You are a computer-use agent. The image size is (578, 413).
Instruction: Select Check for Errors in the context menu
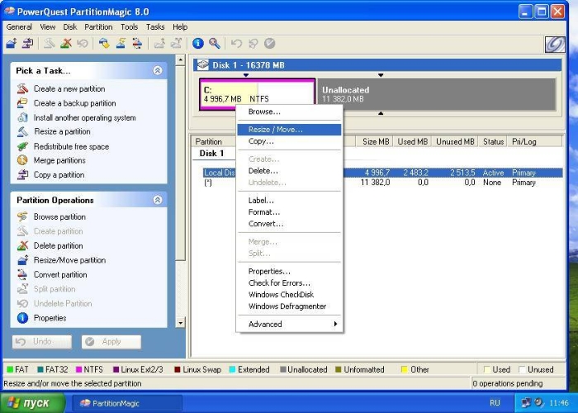pos(279,283)
